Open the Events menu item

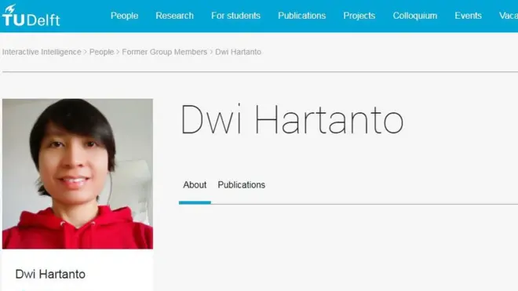pos(468,16)
